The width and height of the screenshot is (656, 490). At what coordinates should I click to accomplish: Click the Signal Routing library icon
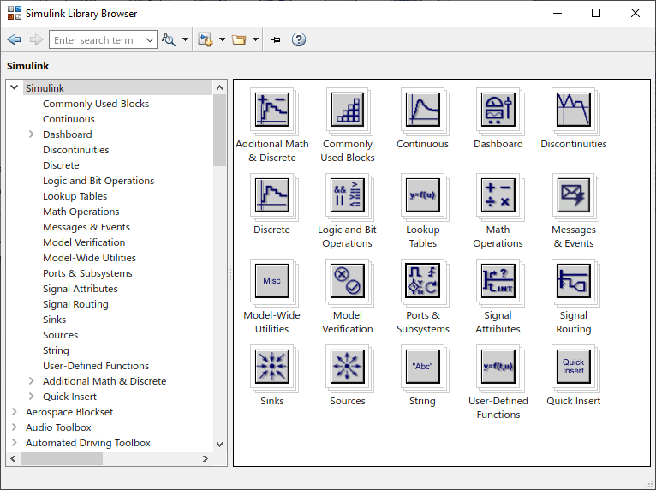573,281
